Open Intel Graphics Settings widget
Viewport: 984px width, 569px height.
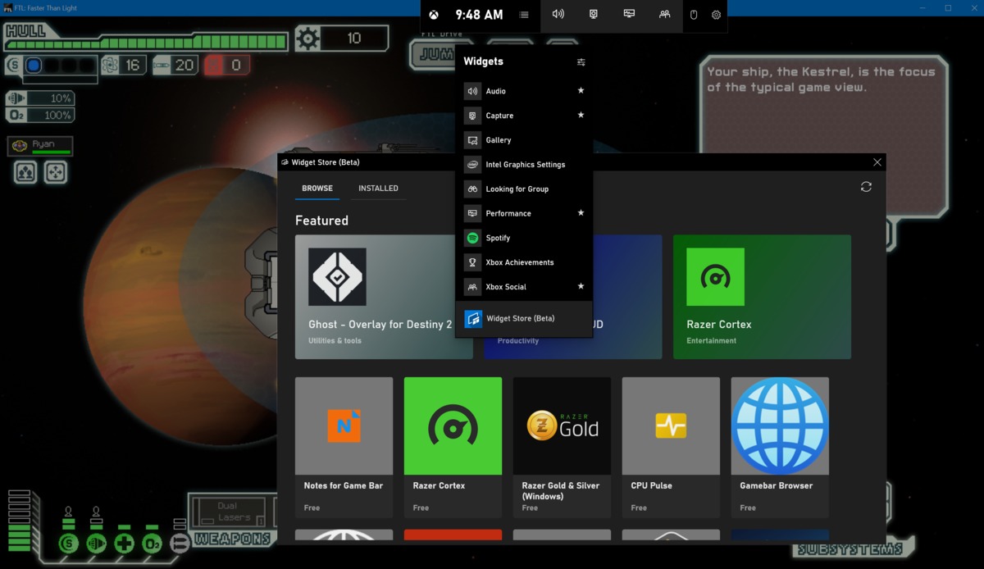(524, 165)
